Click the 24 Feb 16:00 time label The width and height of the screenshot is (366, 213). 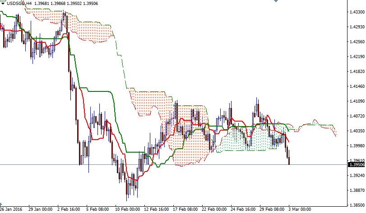pos(242,209)
